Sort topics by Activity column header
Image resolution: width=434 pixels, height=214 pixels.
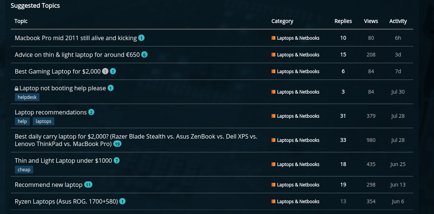pyautogui.click(x=398, y=21)
